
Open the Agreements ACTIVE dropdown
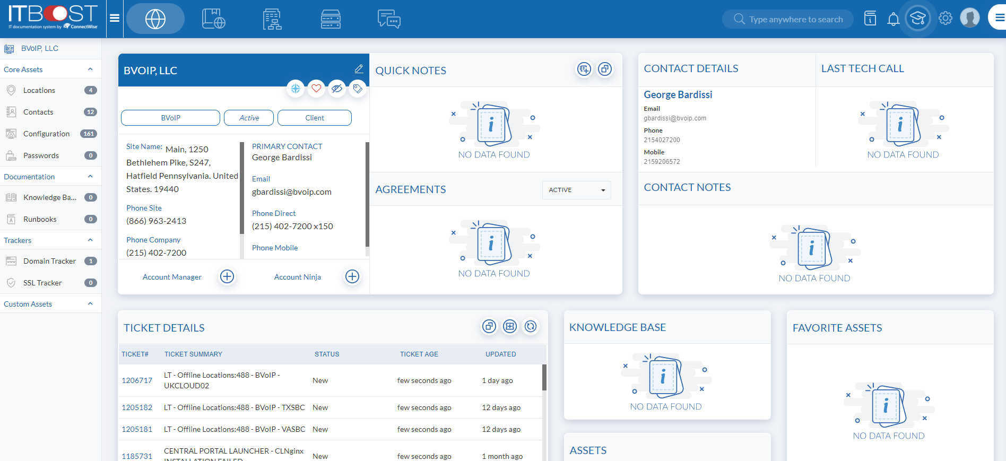(576, 190)
